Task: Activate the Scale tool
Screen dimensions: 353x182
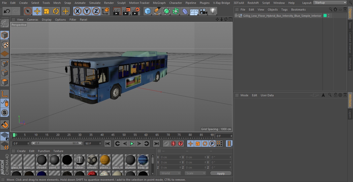Action: 47,11
